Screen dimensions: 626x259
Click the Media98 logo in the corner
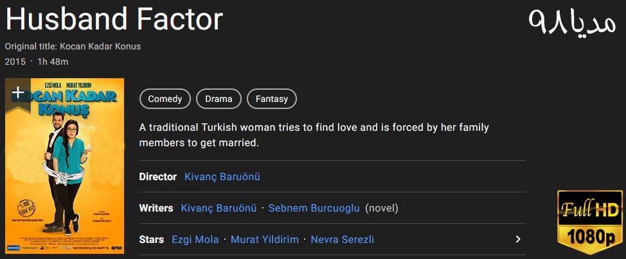[572, 22]
